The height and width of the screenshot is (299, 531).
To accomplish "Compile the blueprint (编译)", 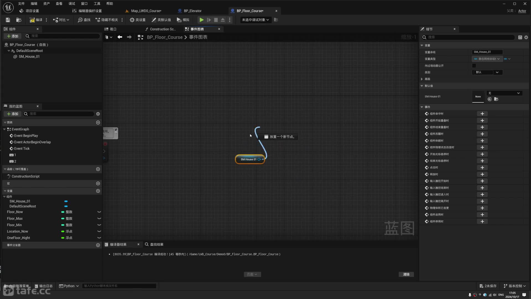I will (x=36, y=20).
